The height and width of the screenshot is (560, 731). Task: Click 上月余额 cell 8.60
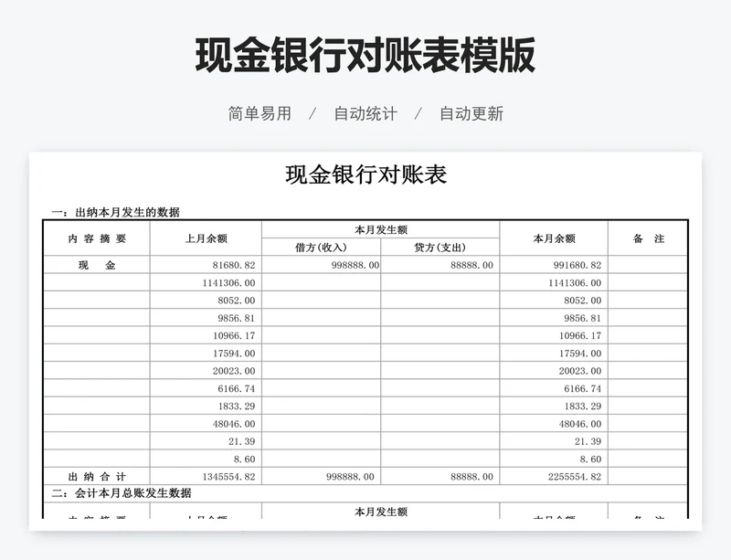[x=207, y=459]
